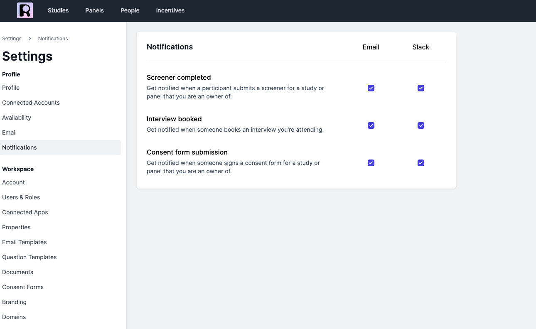Viewport: 536px width, 329px height.
Task: Open the Studies tab
Action: tap(58, 10)
